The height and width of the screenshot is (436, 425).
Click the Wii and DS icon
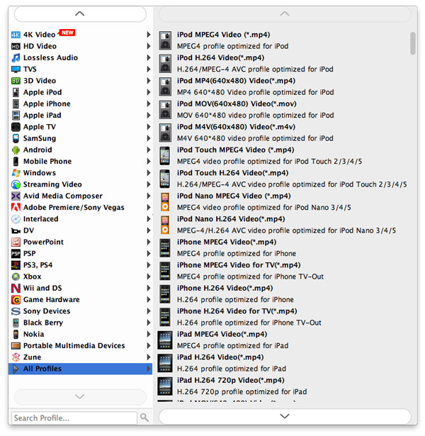(x=16, y=289)
